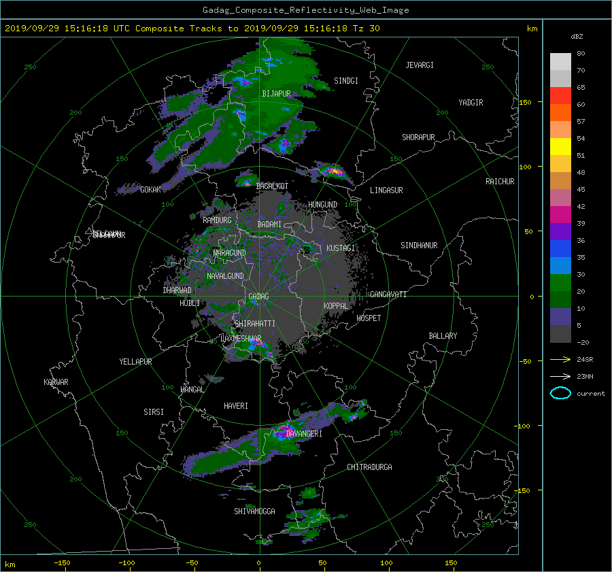The image size is (612, 572).
Task: Click the KARWAR city label
Action: [x=56, y=382]
